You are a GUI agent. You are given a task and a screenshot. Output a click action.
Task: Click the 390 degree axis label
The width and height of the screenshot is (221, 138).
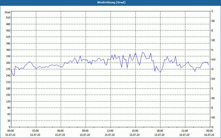pos(8,43)
